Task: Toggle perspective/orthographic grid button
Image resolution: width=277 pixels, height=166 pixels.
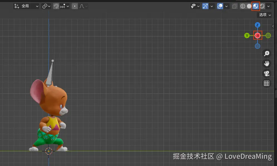Action: click(x=266, y=83)
